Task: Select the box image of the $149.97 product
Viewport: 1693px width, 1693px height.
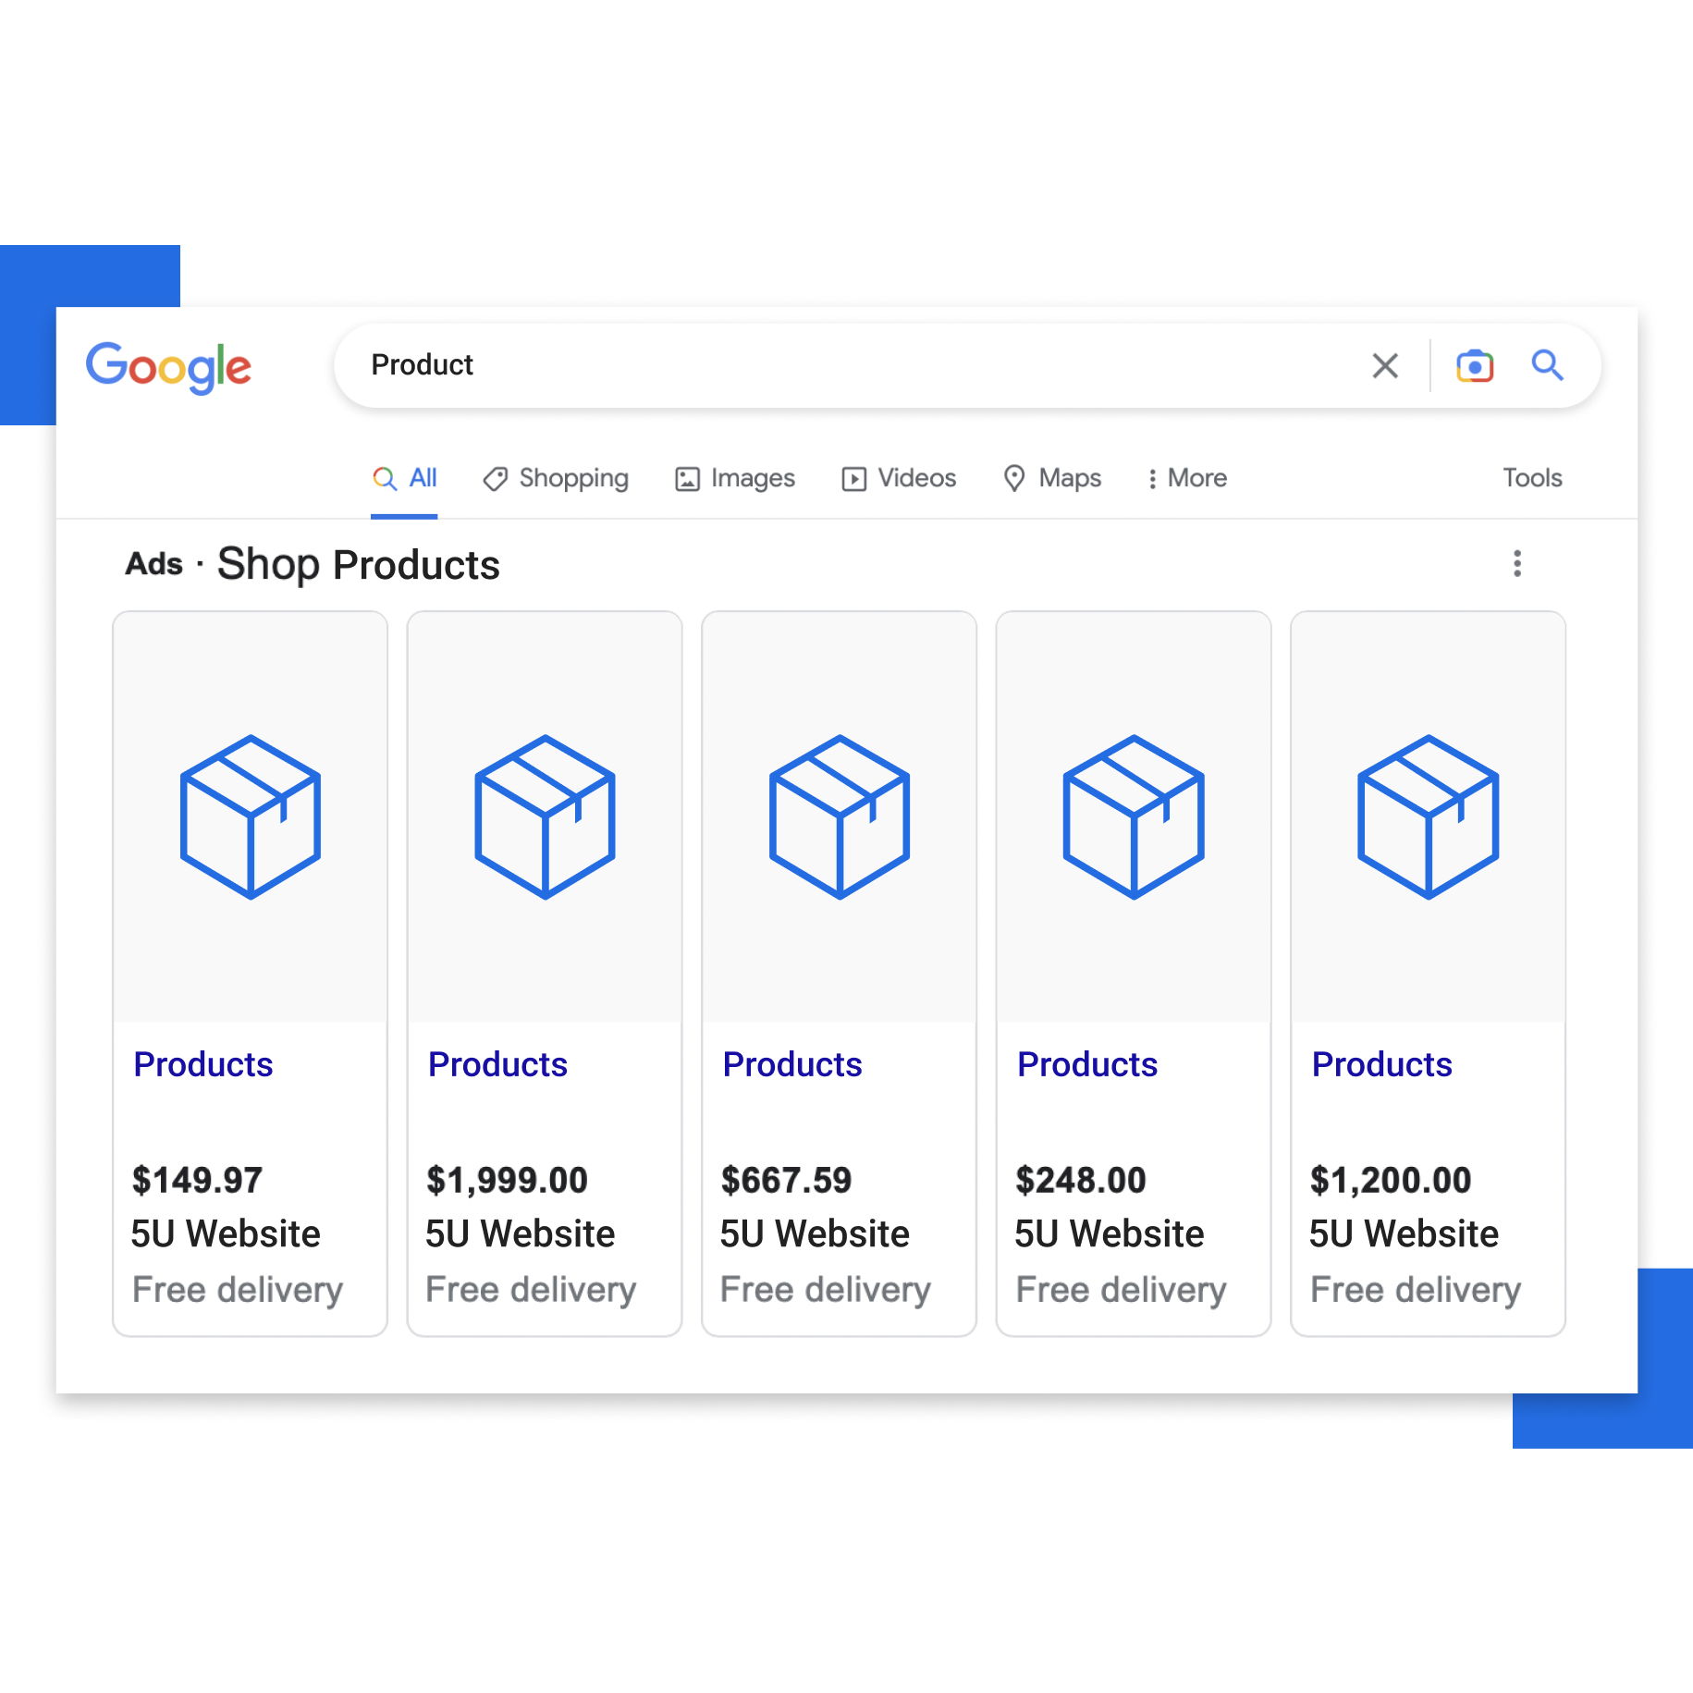Action: pos(250,816)
